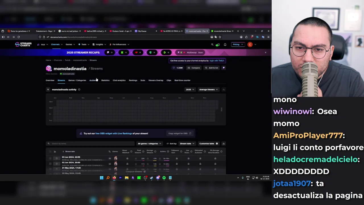
Task: Open the Windows Start menu
Action: pos(102,178)
